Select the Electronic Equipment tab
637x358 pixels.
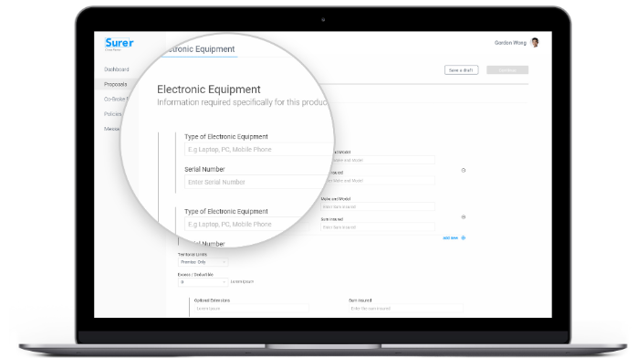pos(200,49)
